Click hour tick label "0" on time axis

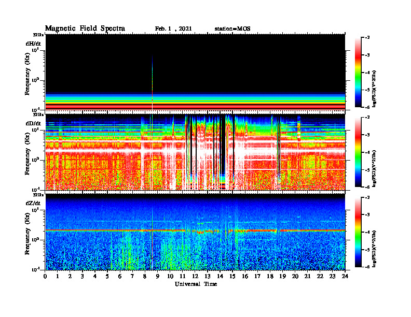[x=45, y=277]
